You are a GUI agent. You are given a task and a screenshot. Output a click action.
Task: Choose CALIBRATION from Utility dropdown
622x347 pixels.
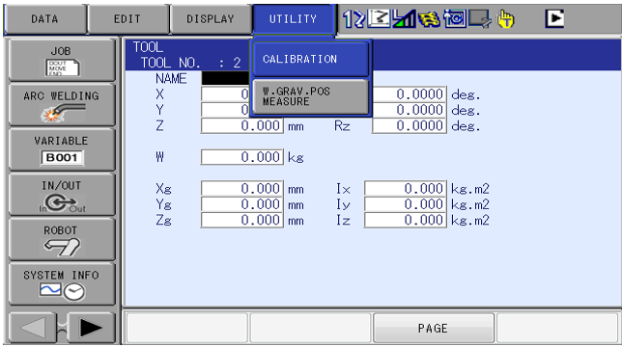click(311, 60)
